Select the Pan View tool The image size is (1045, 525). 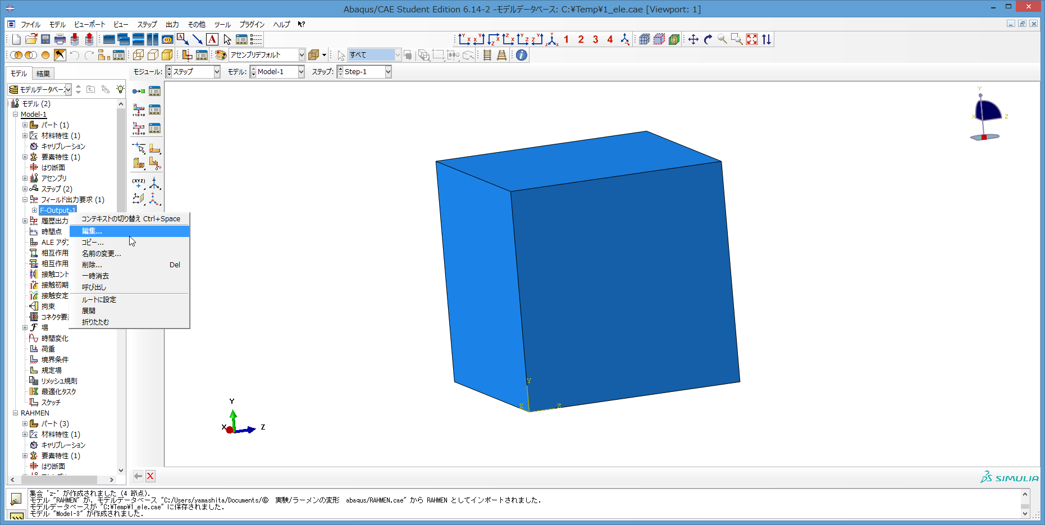(x=693, y=39)
